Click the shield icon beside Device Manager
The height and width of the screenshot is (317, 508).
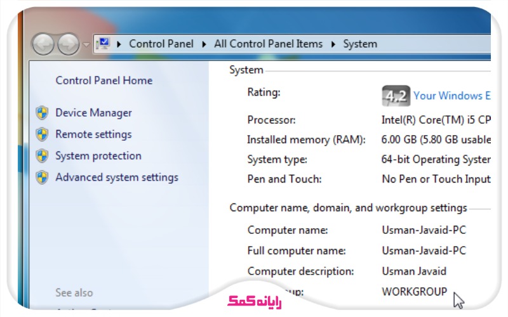click(42, 113)
